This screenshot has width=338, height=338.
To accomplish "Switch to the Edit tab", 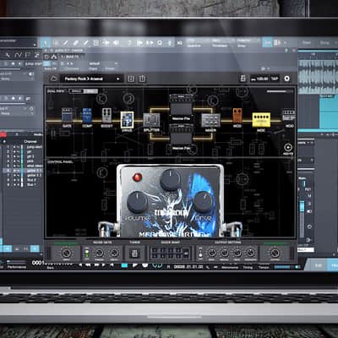I will [x=318, y=265].
